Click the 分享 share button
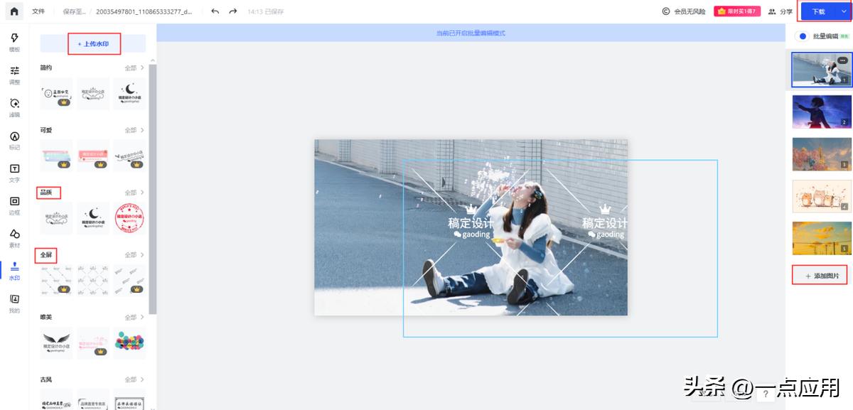The image size is (853, 410). (780, 11)
